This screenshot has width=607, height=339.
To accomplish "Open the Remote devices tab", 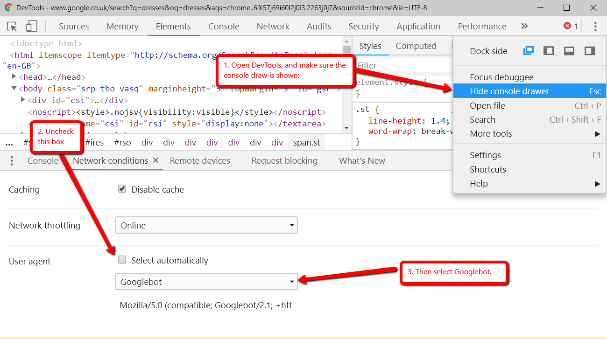I will (200, 160).
